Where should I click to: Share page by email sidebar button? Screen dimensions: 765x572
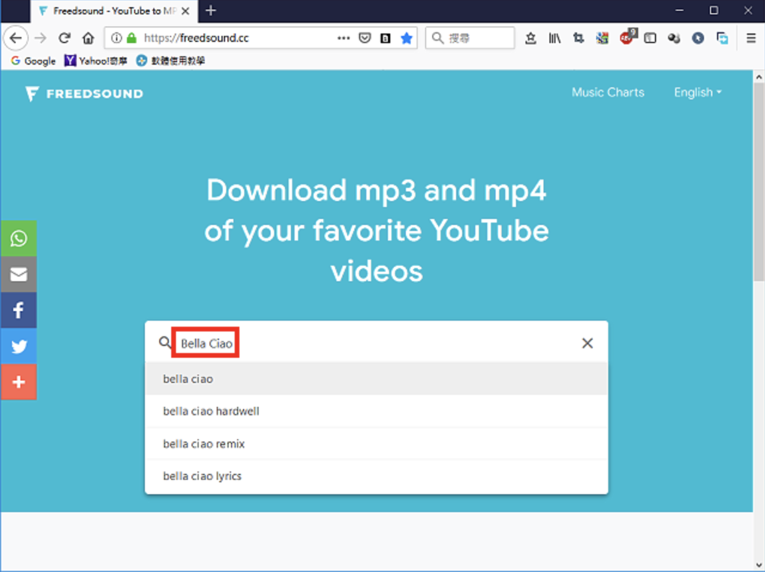click(x=19, y=274)
